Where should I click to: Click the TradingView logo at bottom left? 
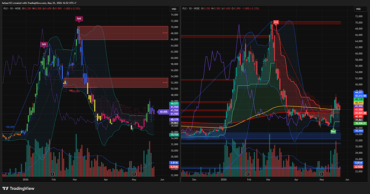click(18, 188)
